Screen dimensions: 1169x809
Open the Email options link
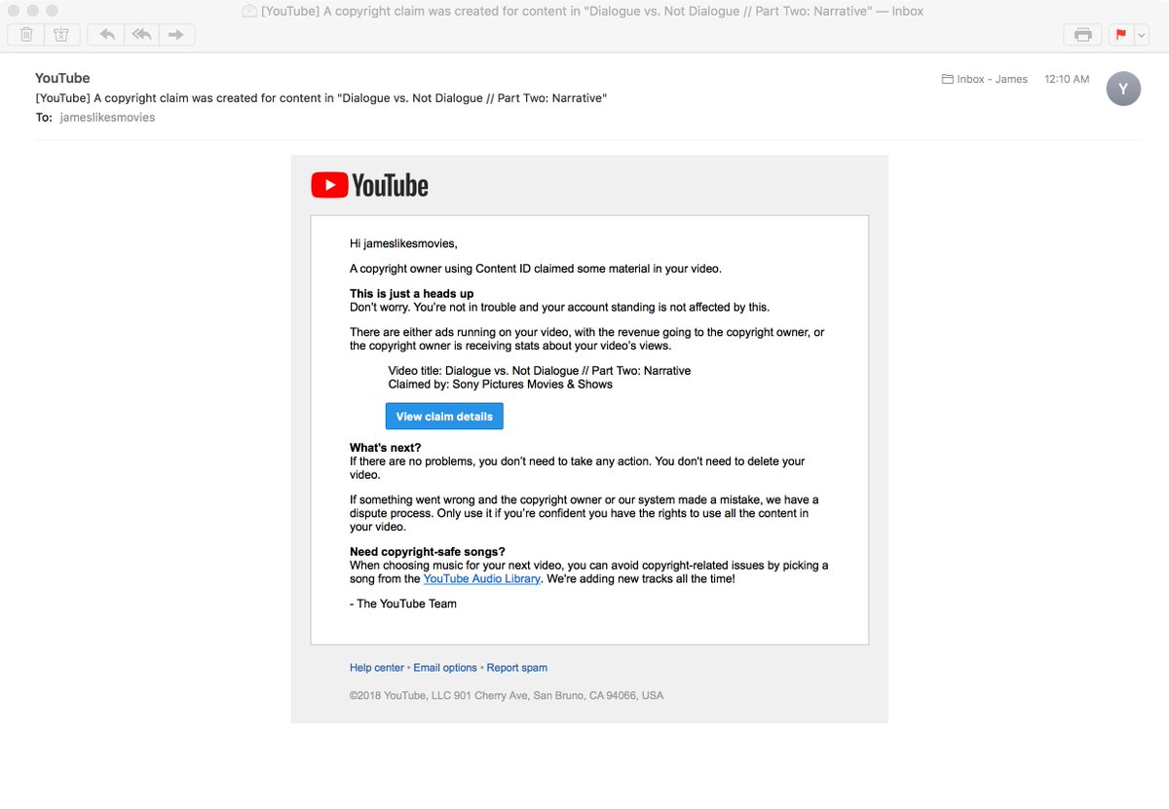445,668
